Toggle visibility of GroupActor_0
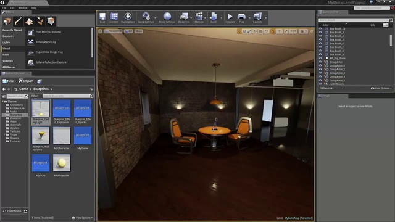 pos(320,66)
